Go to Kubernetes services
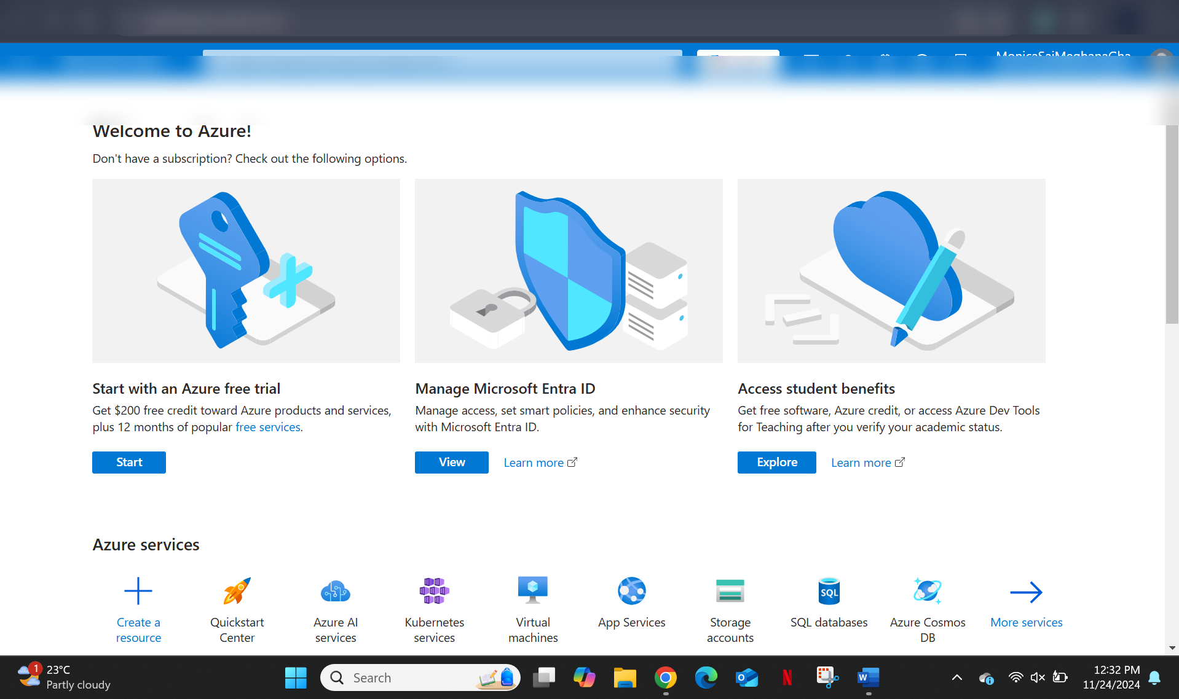The height and width of the screenshot is (699, 1179). (x=435, y=610)
